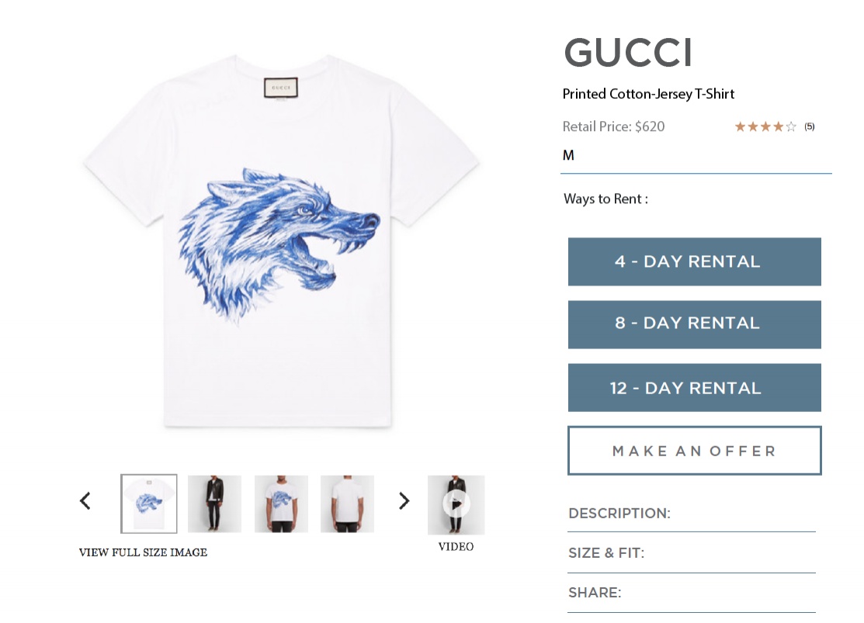Screen dimensions: 864x623
Task: Click the star rating icons
Action: [x=765, y=126]
